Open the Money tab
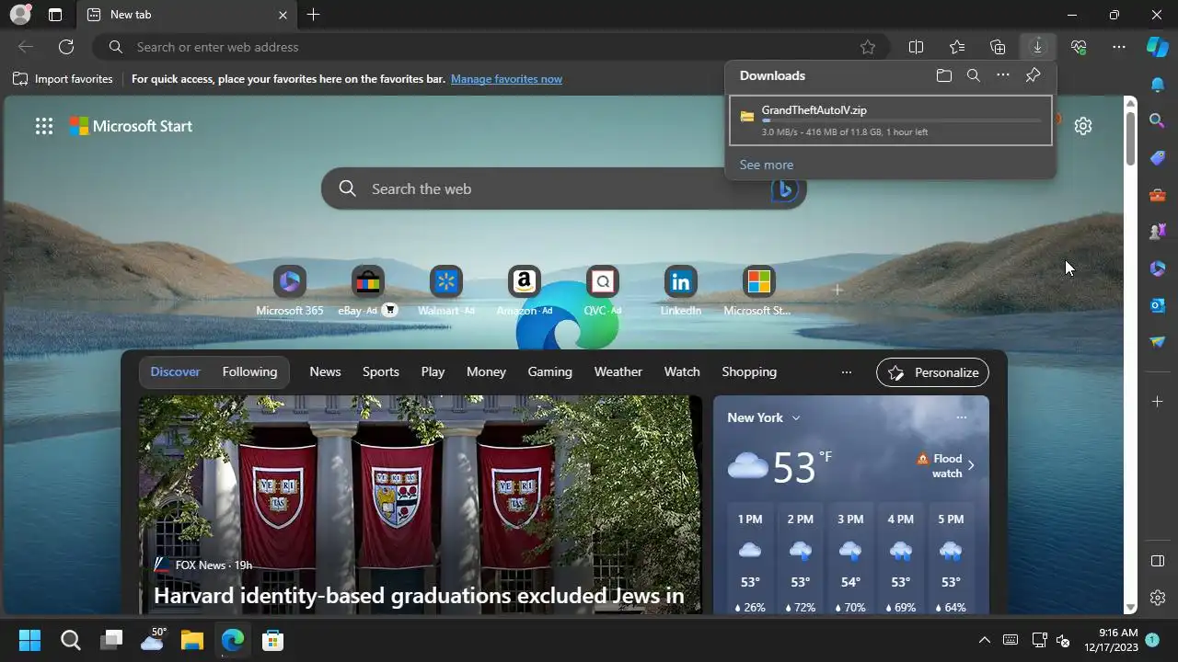The image size is (1178, 662). coord(486,371)
